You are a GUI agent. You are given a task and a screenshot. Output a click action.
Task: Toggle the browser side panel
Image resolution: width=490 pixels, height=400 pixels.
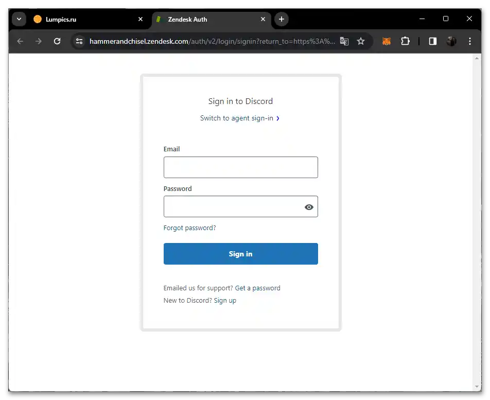tap(432, 41)
